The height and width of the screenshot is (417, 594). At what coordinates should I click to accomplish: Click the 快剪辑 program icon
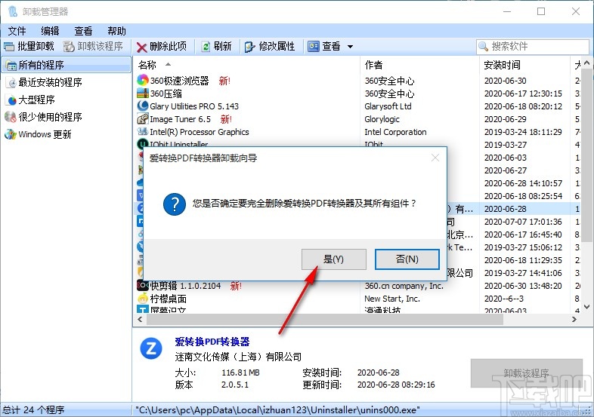click(x=143, y=286)
